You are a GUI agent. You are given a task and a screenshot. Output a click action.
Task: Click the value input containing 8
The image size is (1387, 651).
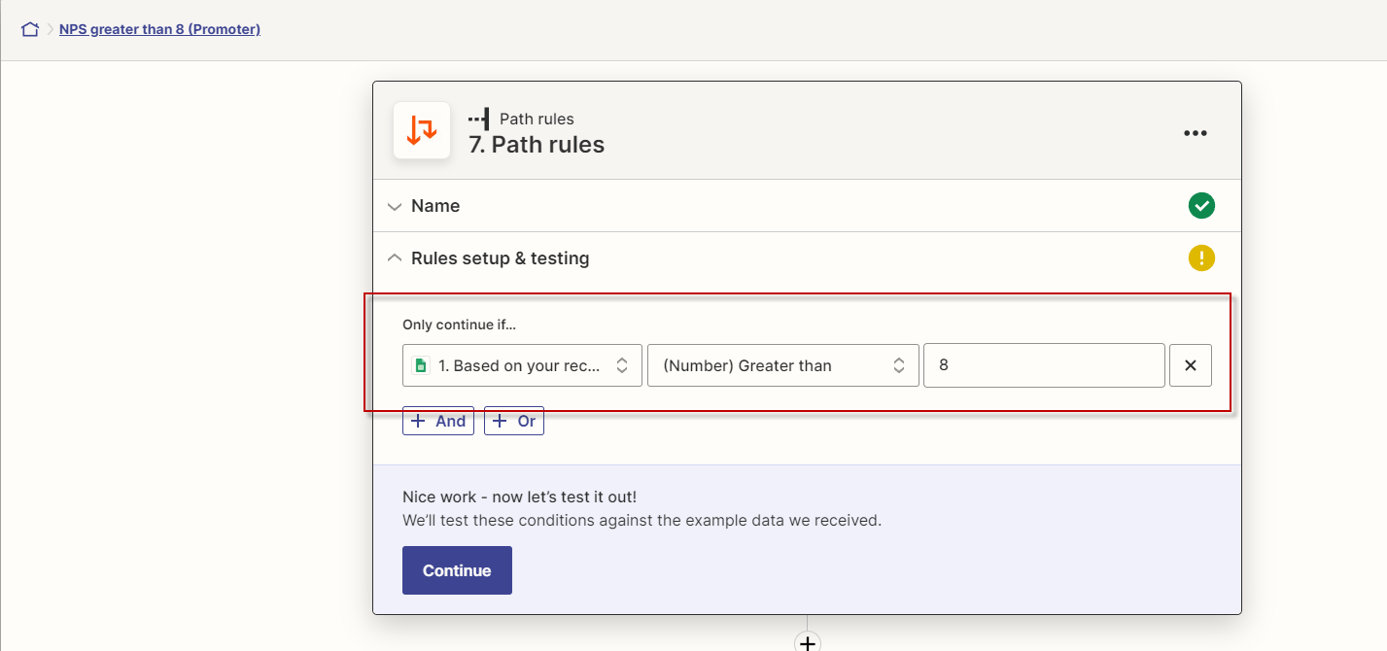(1044, 364)
